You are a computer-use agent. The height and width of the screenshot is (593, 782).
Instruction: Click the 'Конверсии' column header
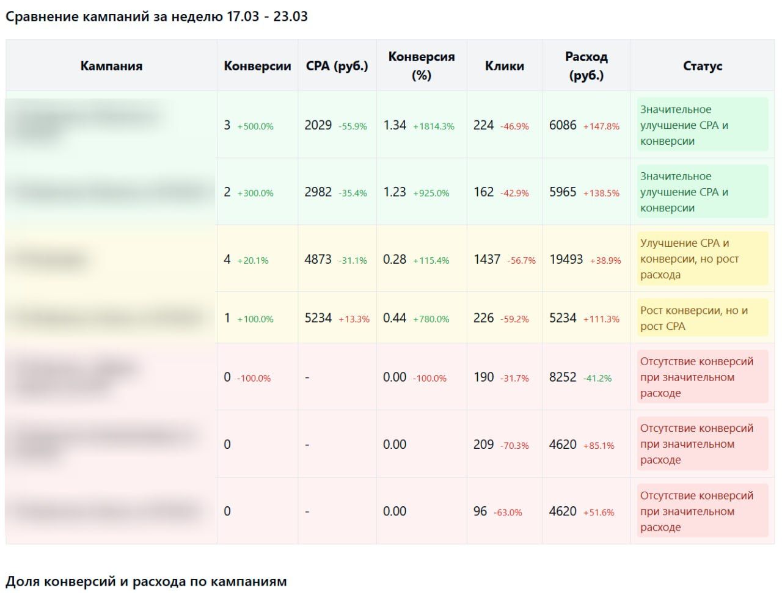[x=257, y=66]
